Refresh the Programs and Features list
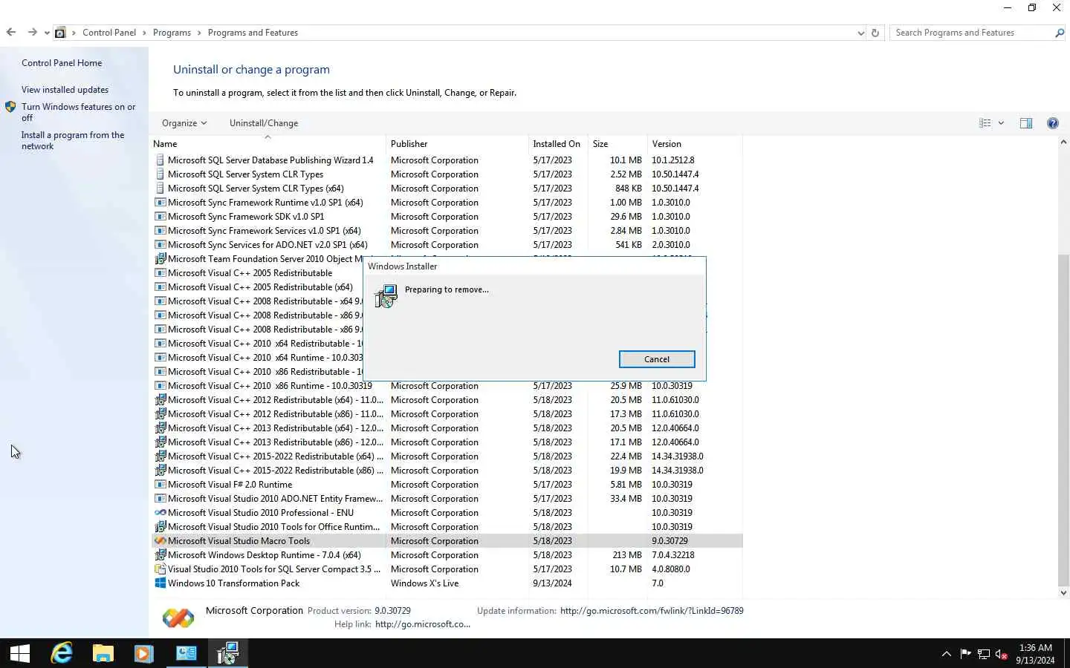 click(x=875, y=33)
